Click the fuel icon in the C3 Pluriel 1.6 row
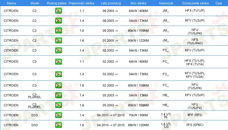 click(58, 105)
